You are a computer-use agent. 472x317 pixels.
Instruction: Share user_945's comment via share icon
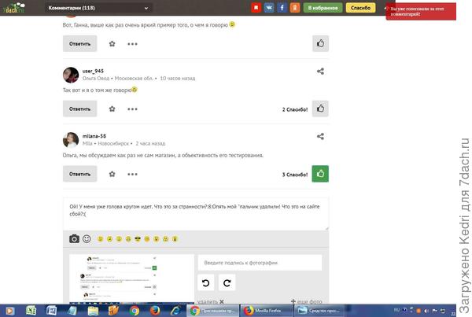click(320, 72)
